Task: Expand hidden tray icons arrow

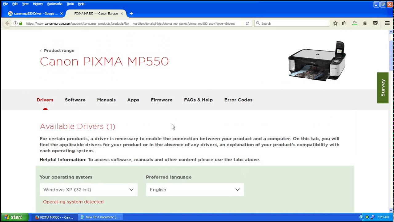Action: tap(361, 217)
